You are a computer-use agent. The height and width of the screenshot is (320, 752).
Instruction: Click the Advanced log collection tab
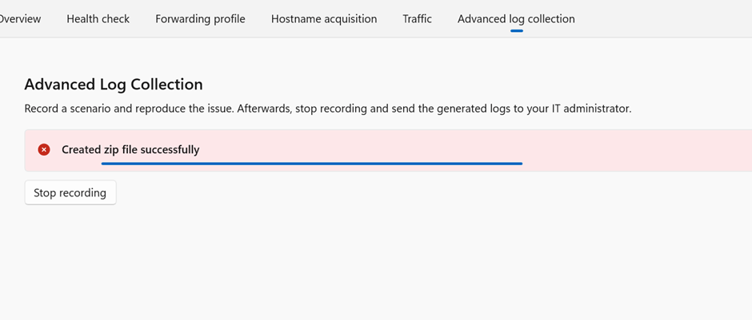coord(516,18)
